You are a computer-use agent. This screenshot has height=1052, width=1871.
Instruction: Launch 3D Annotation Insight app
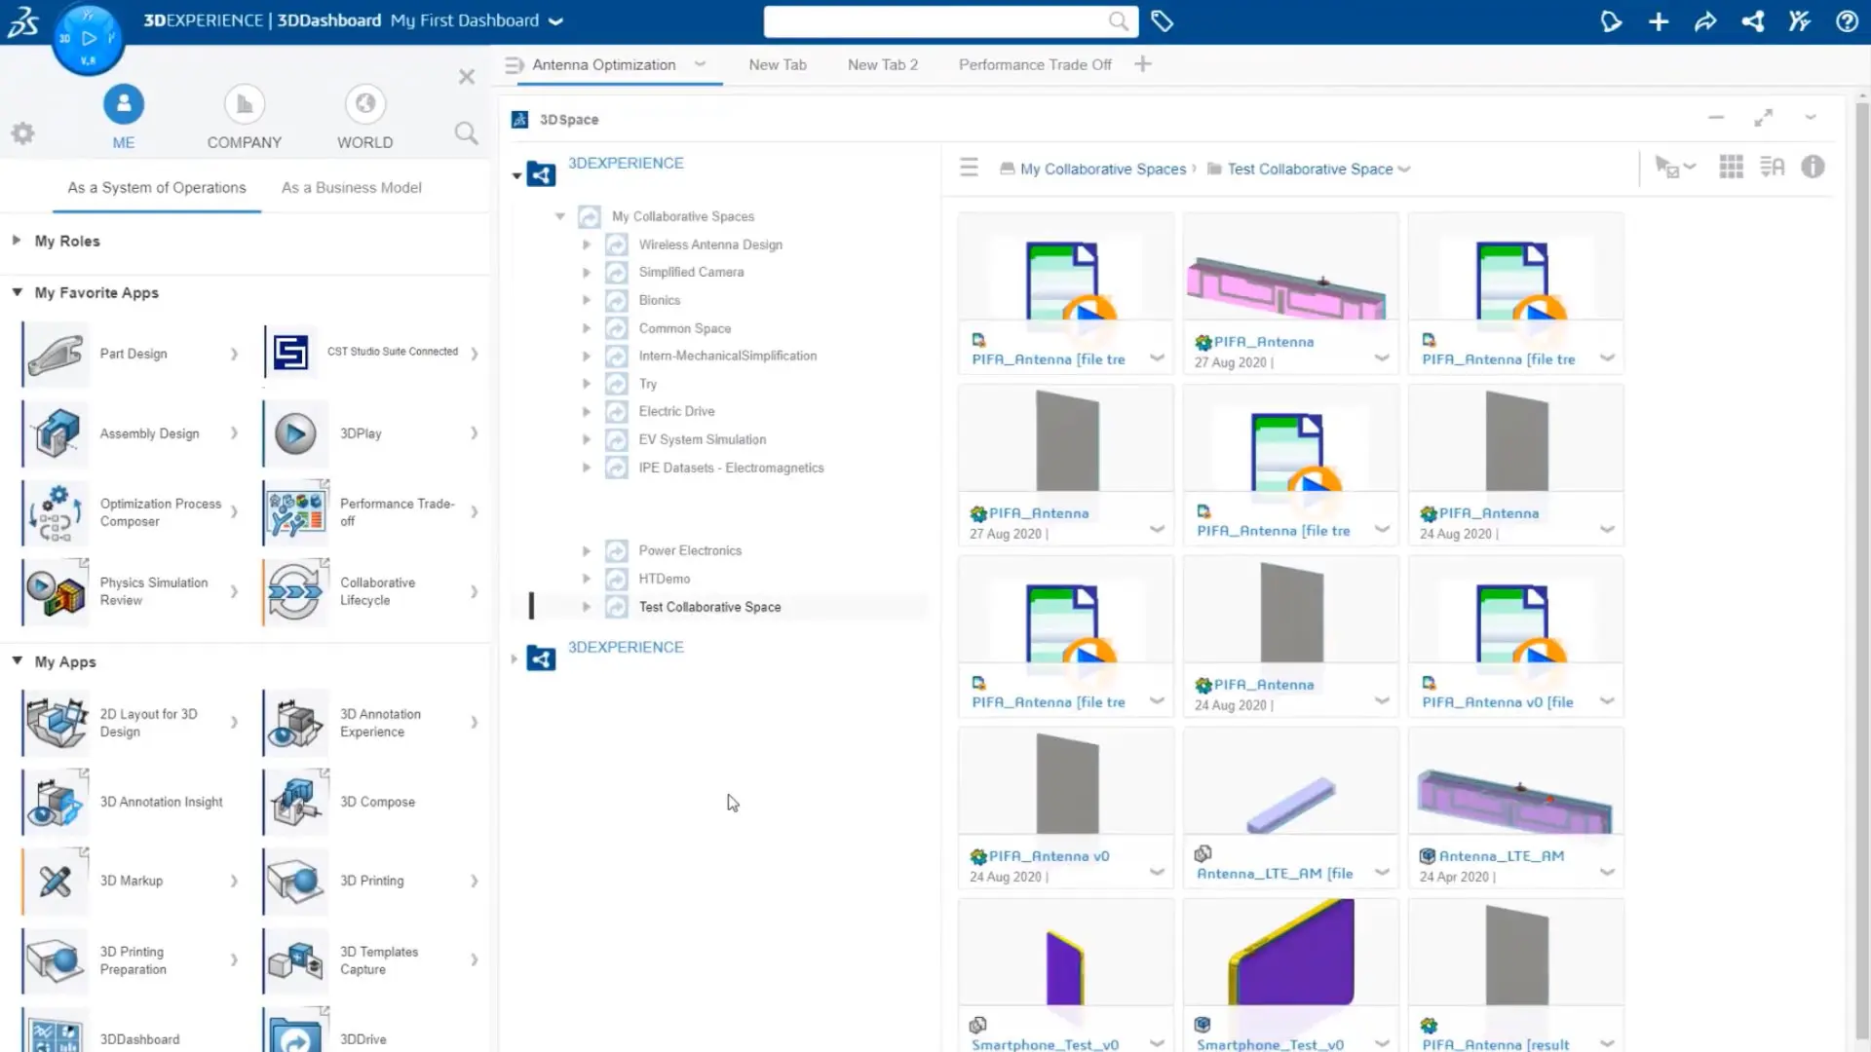tap(56, 802)
